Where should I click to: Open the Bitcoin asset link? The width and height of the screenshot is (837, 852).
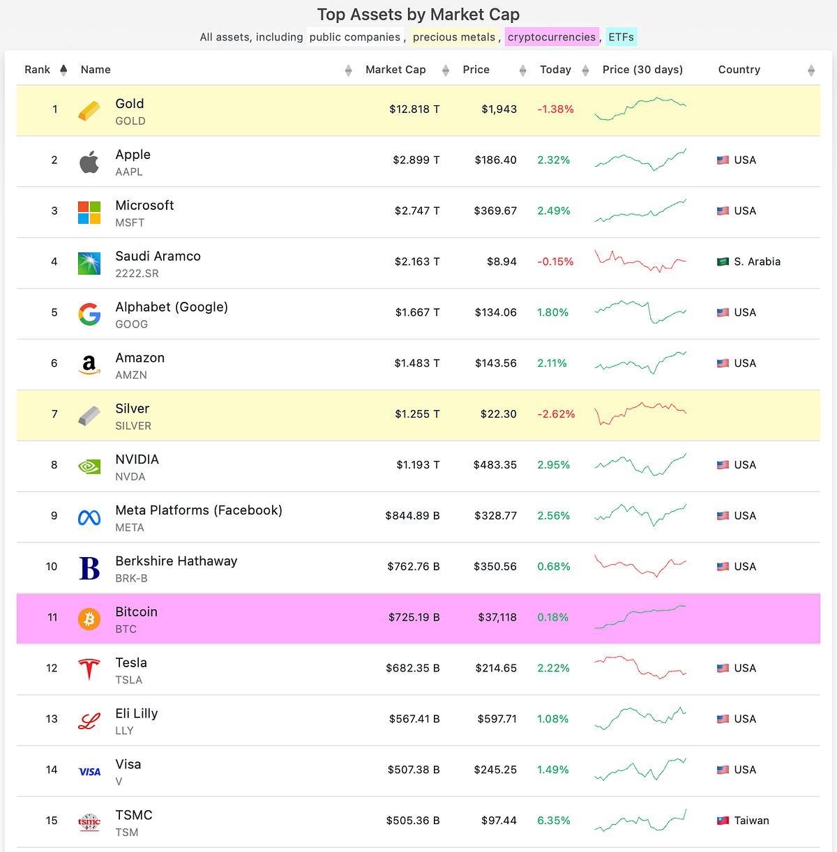tap(136, 612)
